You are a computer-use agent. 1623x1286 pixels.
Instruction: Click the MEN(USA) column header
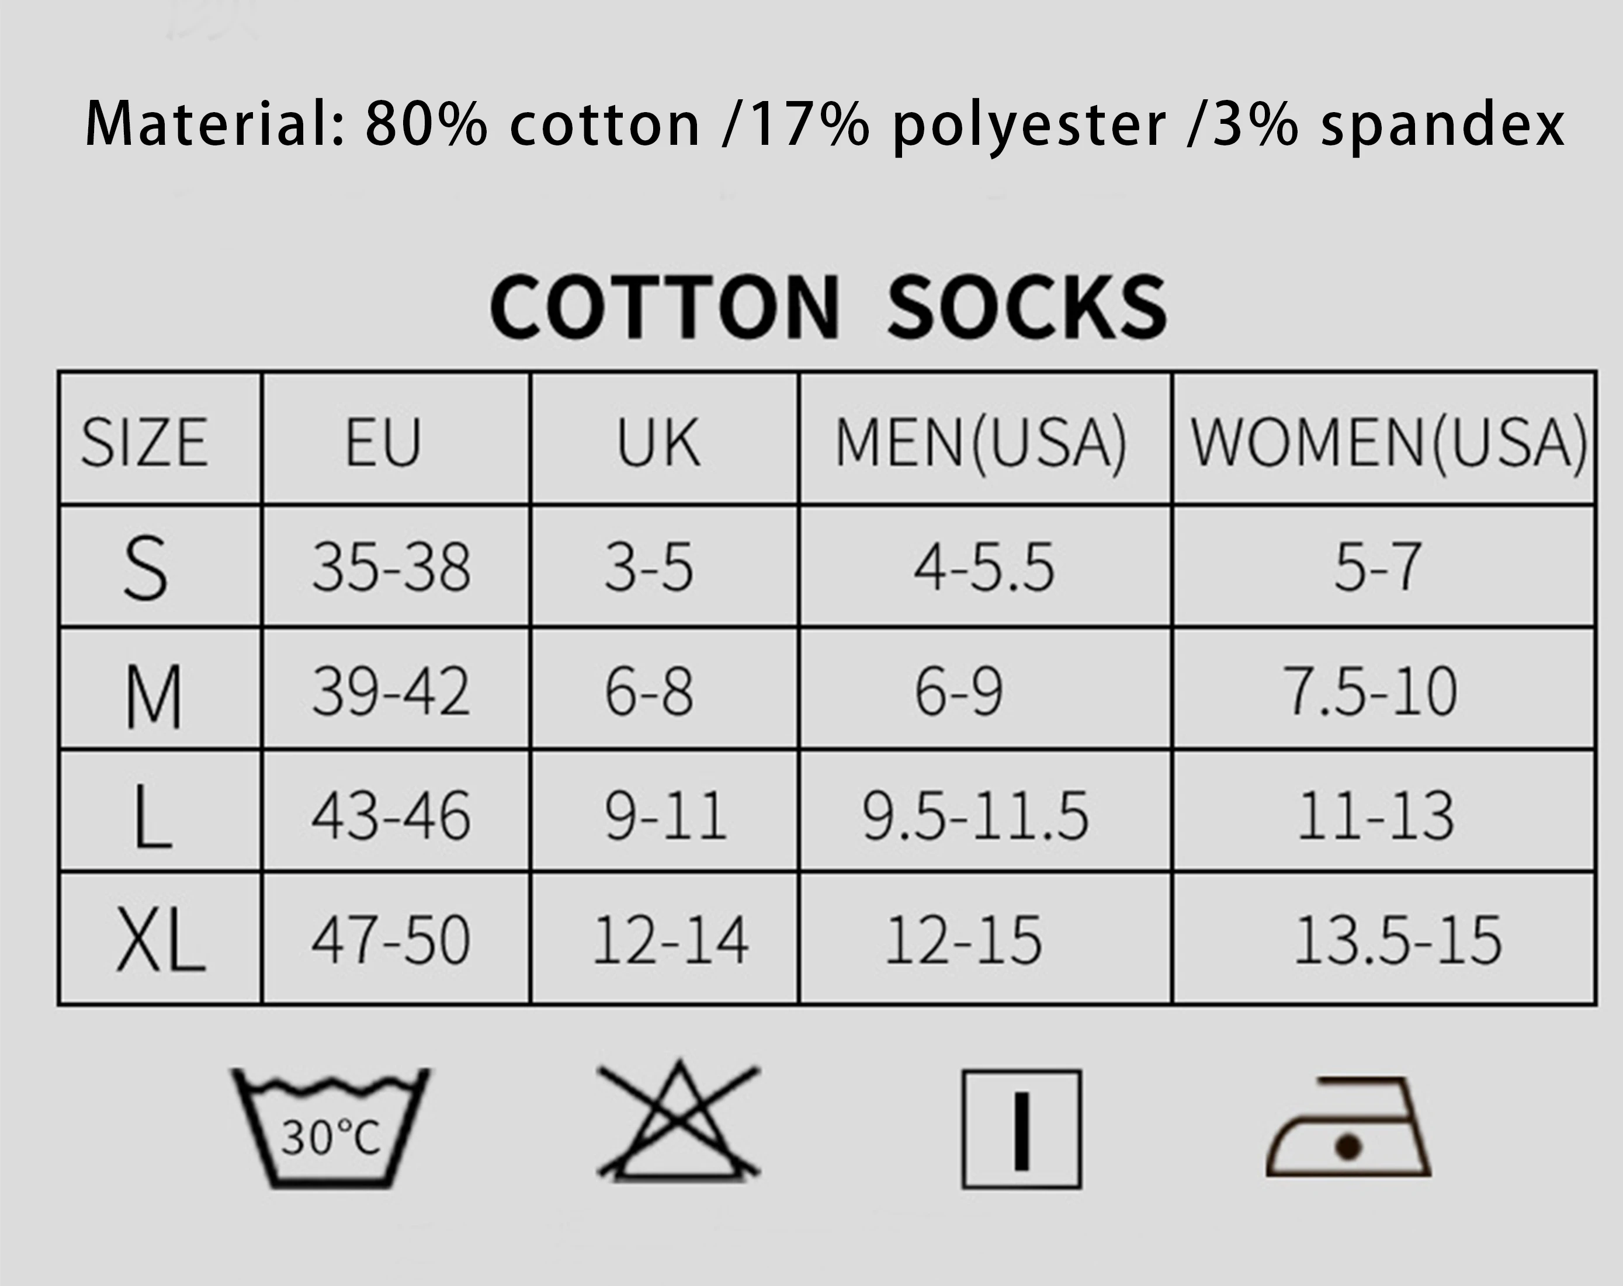(982, 443)
